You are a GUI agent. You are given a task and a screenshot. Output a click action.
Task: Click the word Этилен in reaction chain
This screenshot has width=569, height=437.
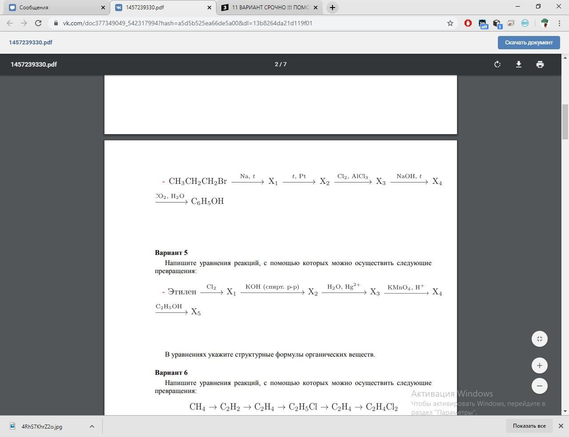(182, 292)
